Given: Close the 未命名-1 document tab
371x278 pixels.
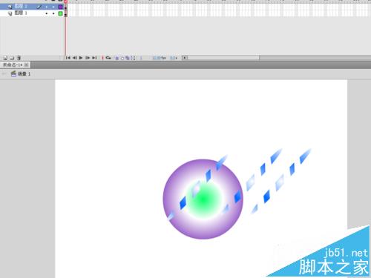Looking at the screenshot, I should (26, 65).
